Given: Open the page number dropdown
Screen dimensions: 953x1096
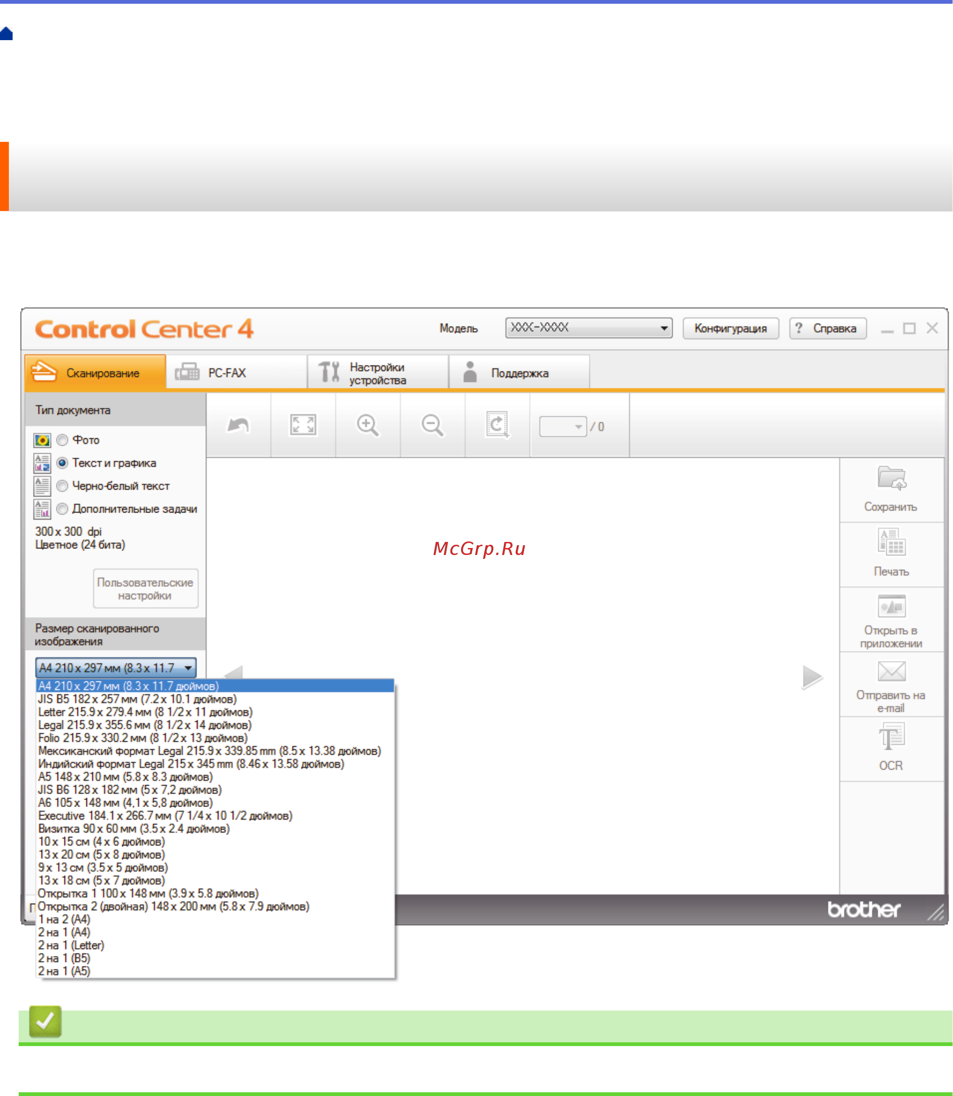Looking at the screenshot, I should click(x=563, y=427).
